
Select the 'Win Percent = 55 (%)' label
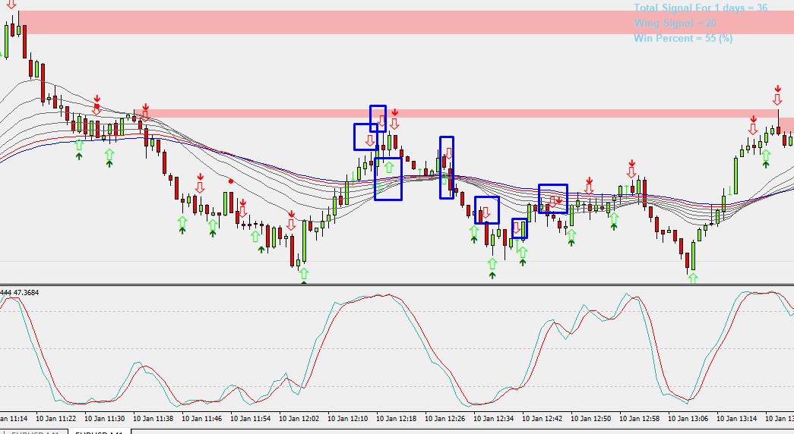(x=683, y=39)
